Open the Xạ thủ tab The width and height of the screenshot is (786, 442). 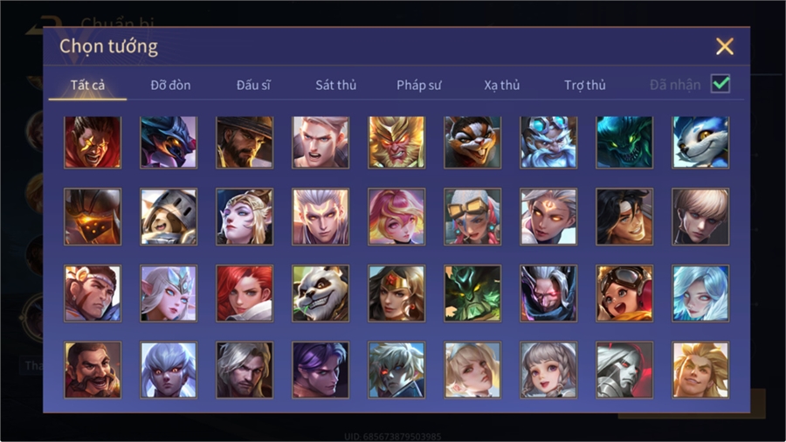click(x=502, y=86)
